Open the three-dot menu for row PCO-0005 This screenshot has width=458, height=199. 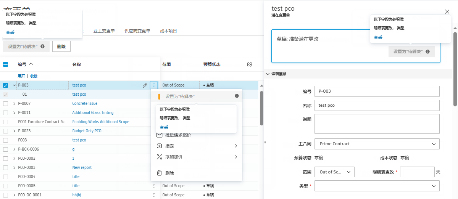click(x=154, y=186)
